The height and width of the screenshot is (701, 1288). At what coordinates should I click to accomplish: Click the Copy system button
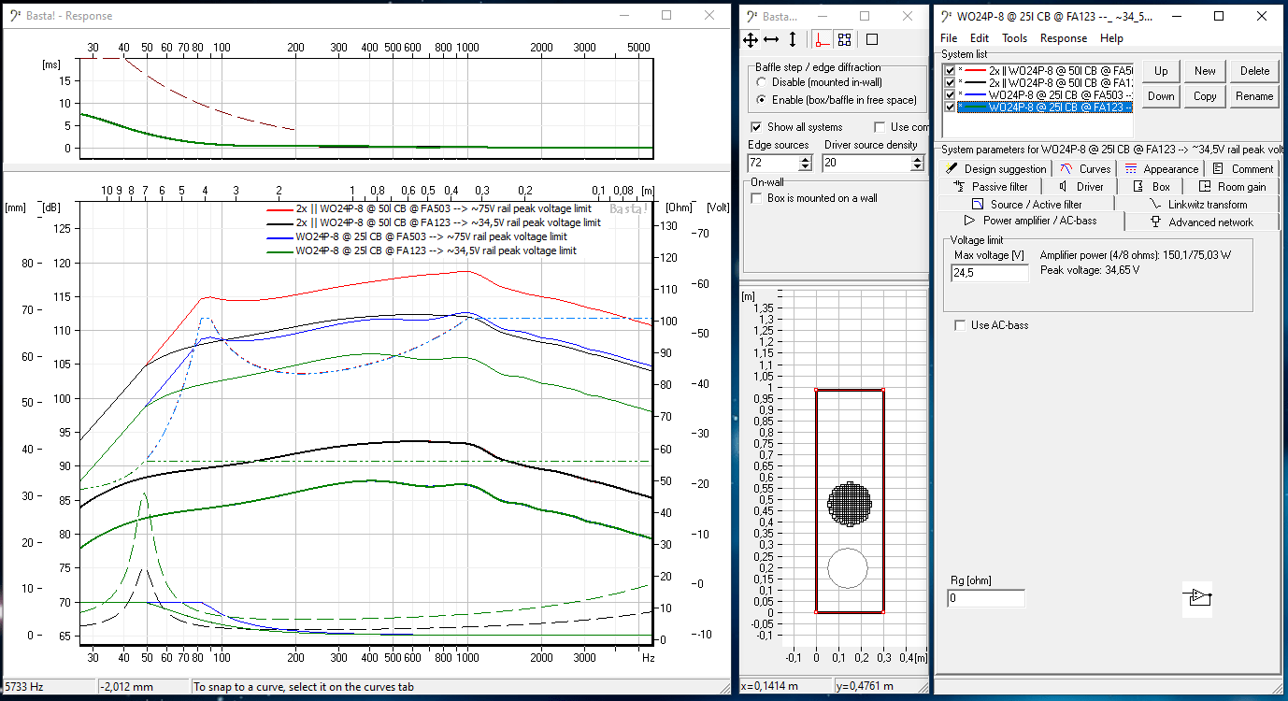pyautogui.click(x=1205, y=96)
